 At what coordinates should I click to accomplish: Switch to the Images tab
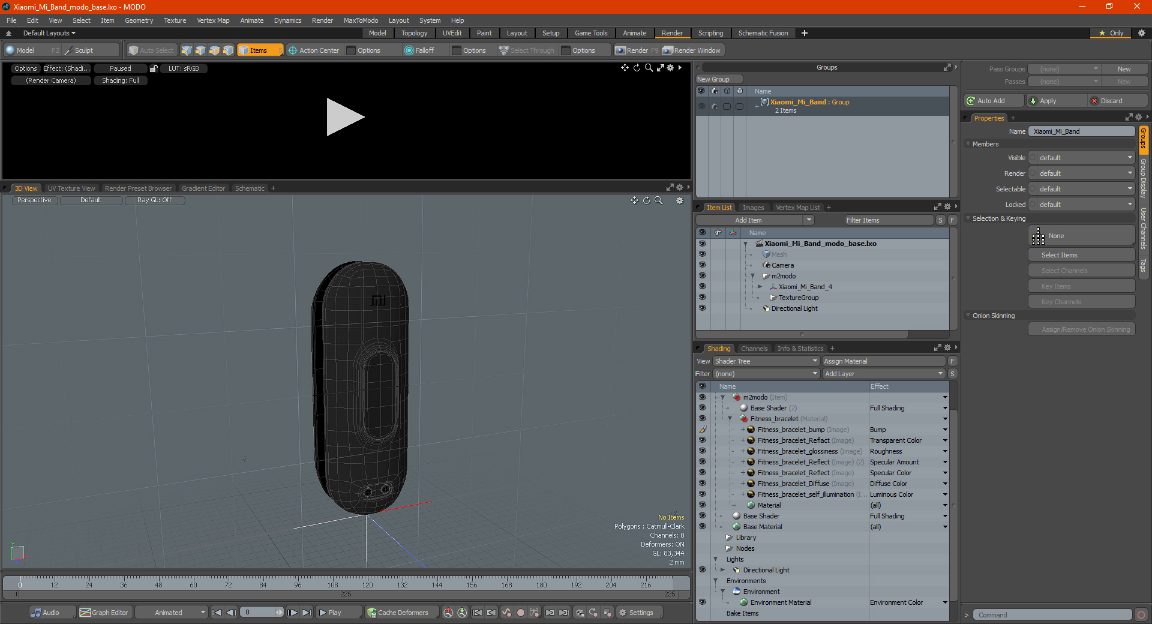753,208
